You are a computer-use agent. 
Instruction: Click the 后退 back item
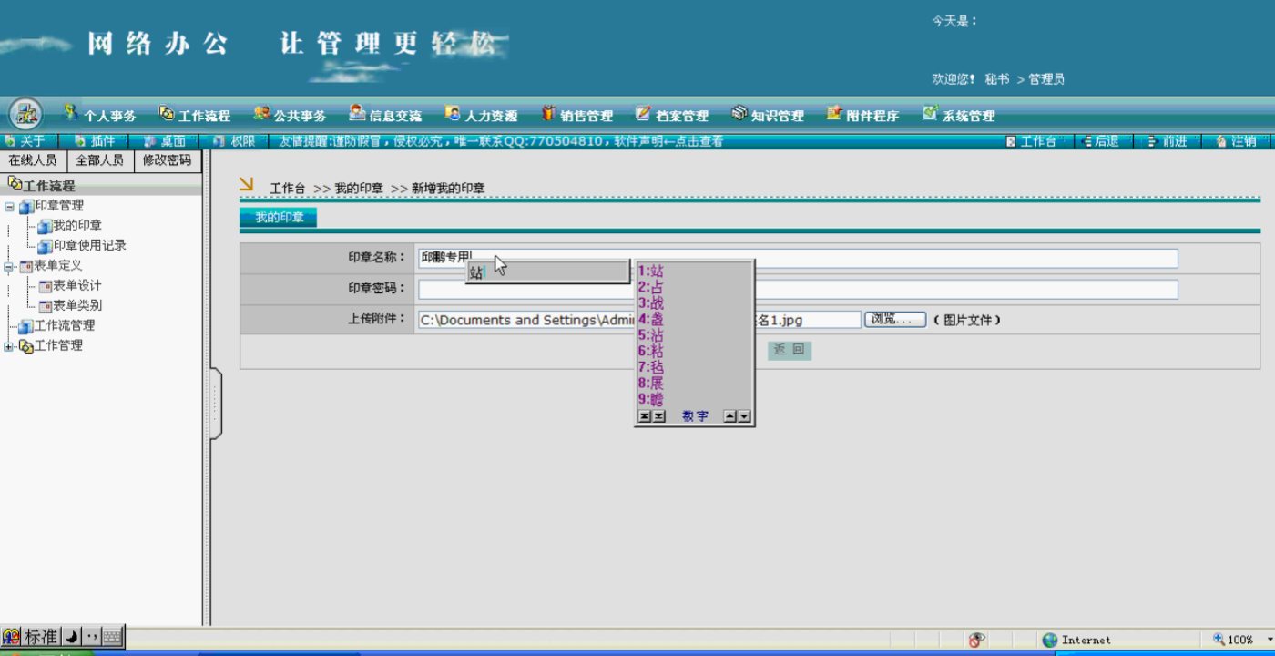point(1099,141)
